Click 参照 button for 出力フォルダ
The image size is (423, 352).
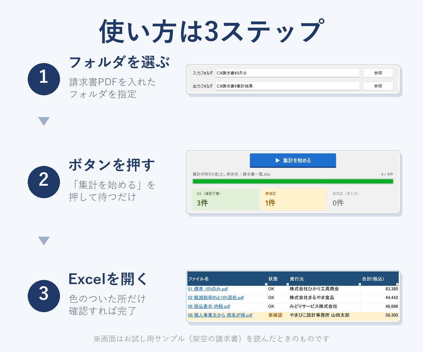(x=378, y=86)
